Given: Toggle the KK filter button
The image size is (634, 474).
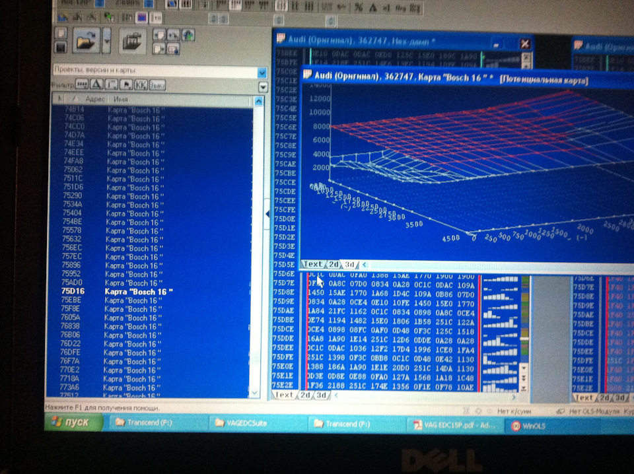Looking at the screenshot, I should (x=141, y=85).
